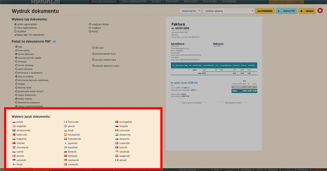Pick the Swedish flag icon
The height and width of the screenshot is (171, 327).
[x=117, y=143]
